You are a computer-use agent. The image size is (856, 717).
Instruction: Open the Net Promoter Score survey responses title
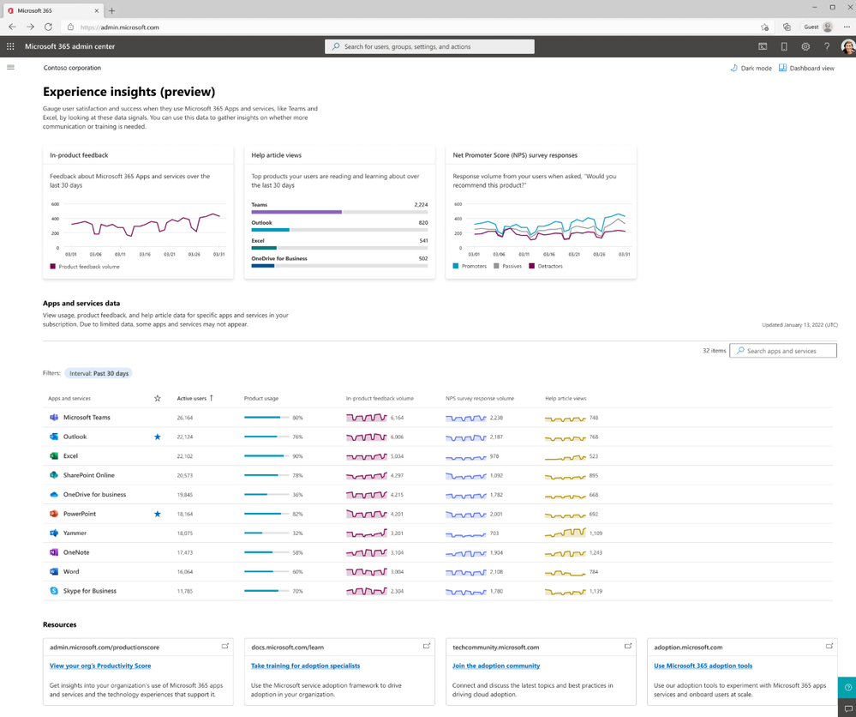(515, 155)
